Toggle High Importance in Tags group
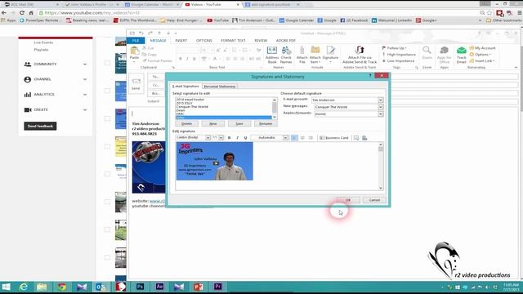Screen dimensions: 523x294 (399, 55)
